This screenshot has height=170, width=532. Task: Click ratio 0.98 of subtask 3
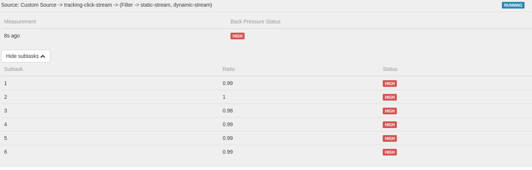tap(227, 111)
